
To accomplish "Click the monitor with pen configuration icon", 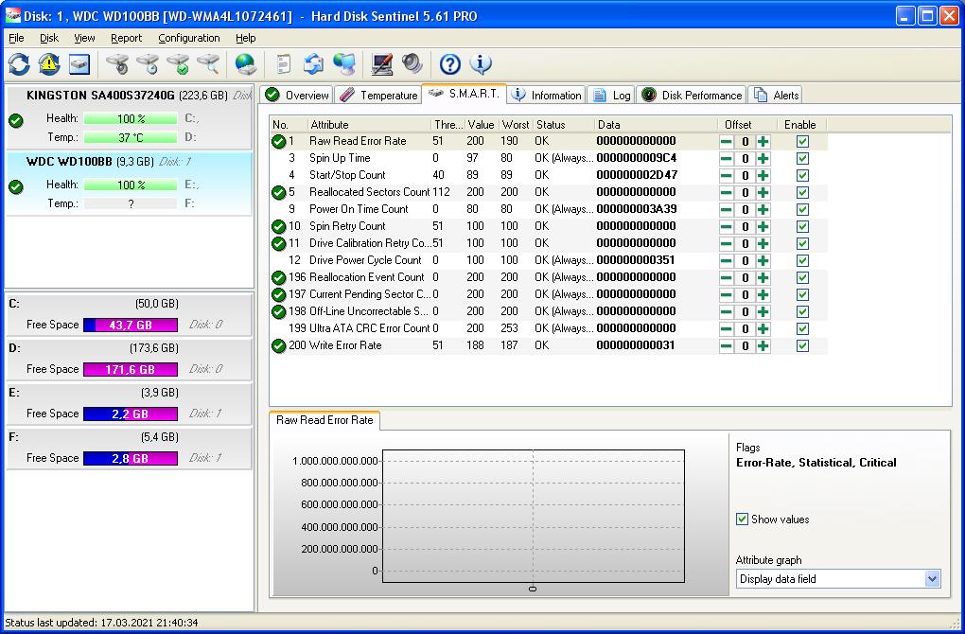I will [x=381, y=64].
